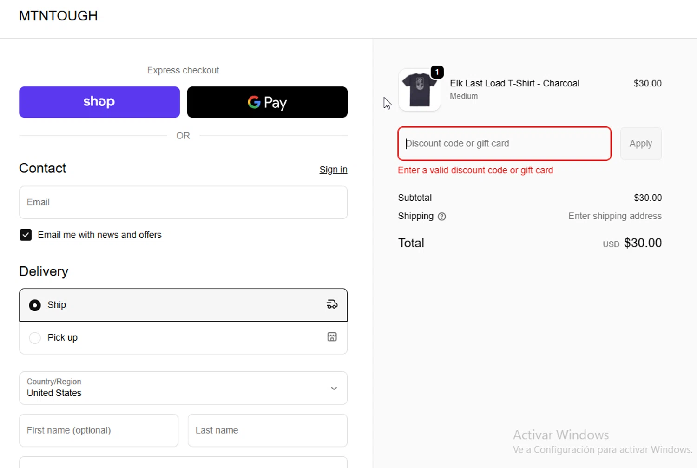The width and height of the screenshot is (697, 468).
Task: Click the Elk Last Load T-Shirt product title
Action: 514,84
